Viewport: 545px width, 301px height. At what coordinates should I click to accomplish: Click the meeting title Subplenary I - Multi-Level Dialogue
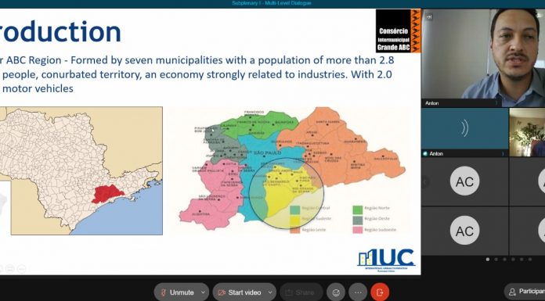pyautogui.click(x=272, y=3)
